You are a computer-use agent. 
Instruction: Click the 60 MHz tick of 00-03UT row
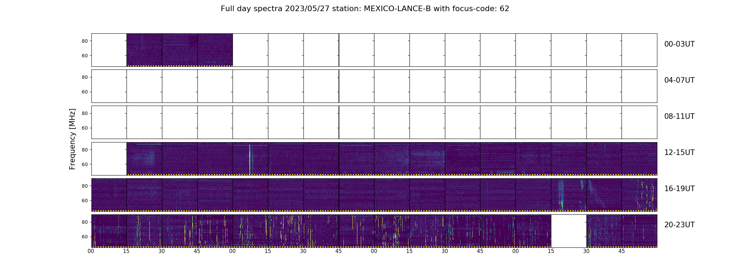pyautogui.click(x=85, y=56)
